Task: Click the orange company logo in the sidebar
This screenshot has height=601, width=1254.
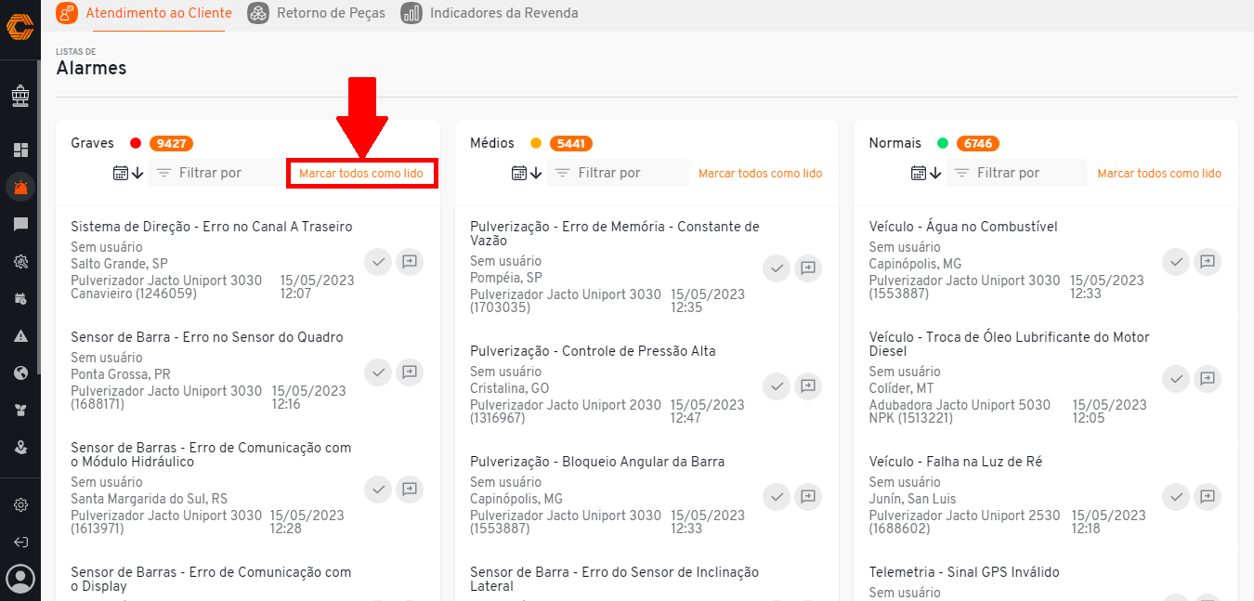Action: [x=20, y=26]
